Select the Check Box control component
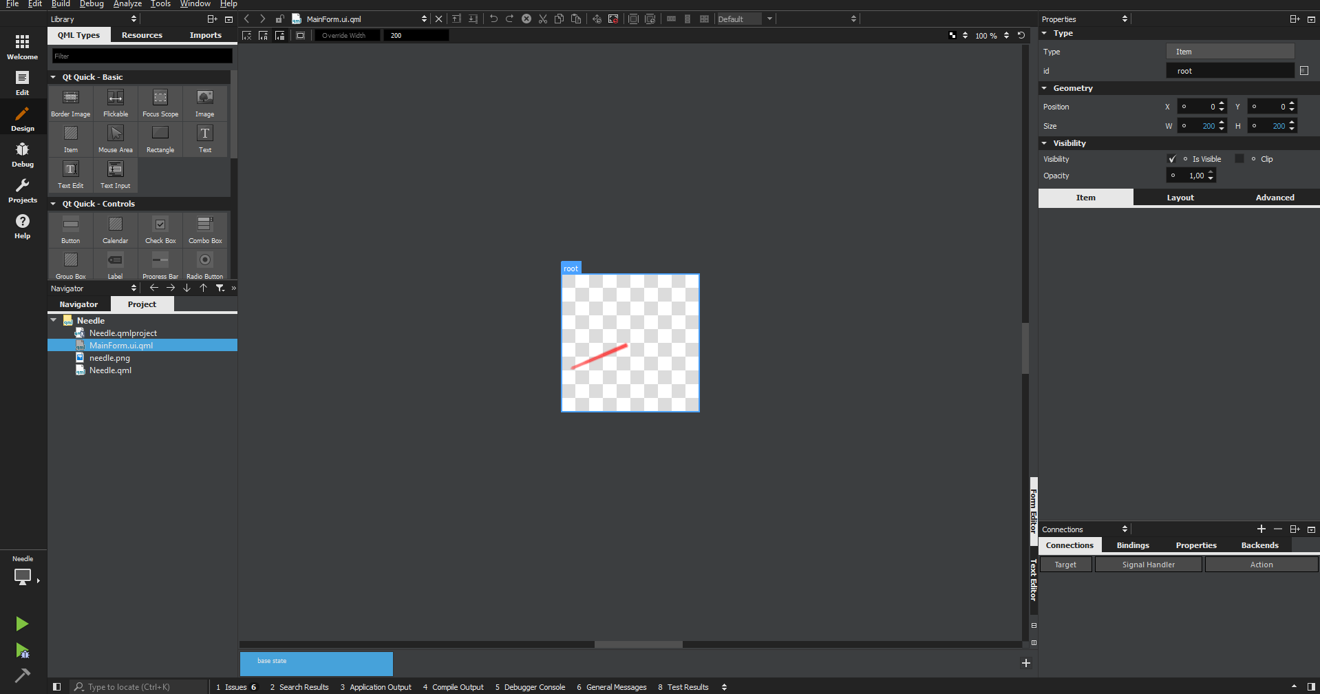The image size is (1320, 694). click(x=160, y=230)
